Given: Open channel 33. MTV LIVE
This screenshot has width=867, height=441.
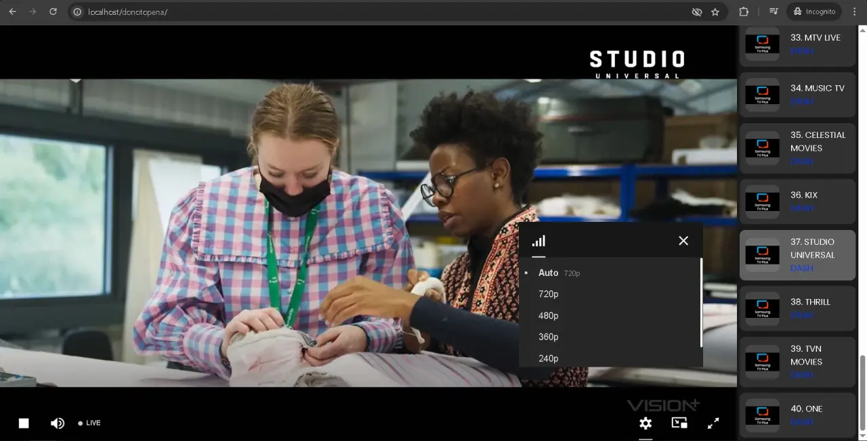Looking at the screenshot, I should (797, 44).
